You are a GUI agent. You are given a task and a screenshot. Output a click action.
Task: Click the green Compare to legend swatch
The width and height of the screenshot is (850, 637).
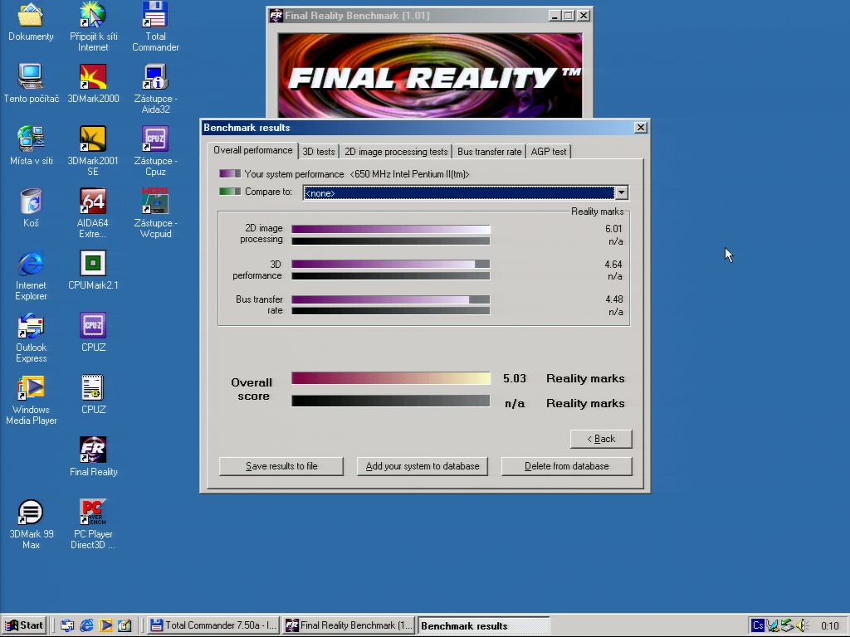click(x=230, y=192)
